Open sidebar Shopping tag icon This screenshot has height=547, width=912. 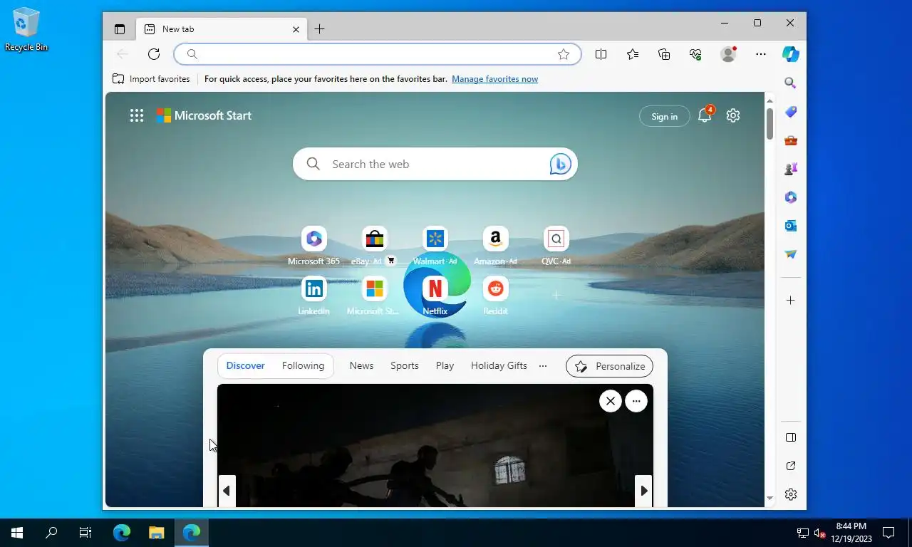[x=790, y=112]
